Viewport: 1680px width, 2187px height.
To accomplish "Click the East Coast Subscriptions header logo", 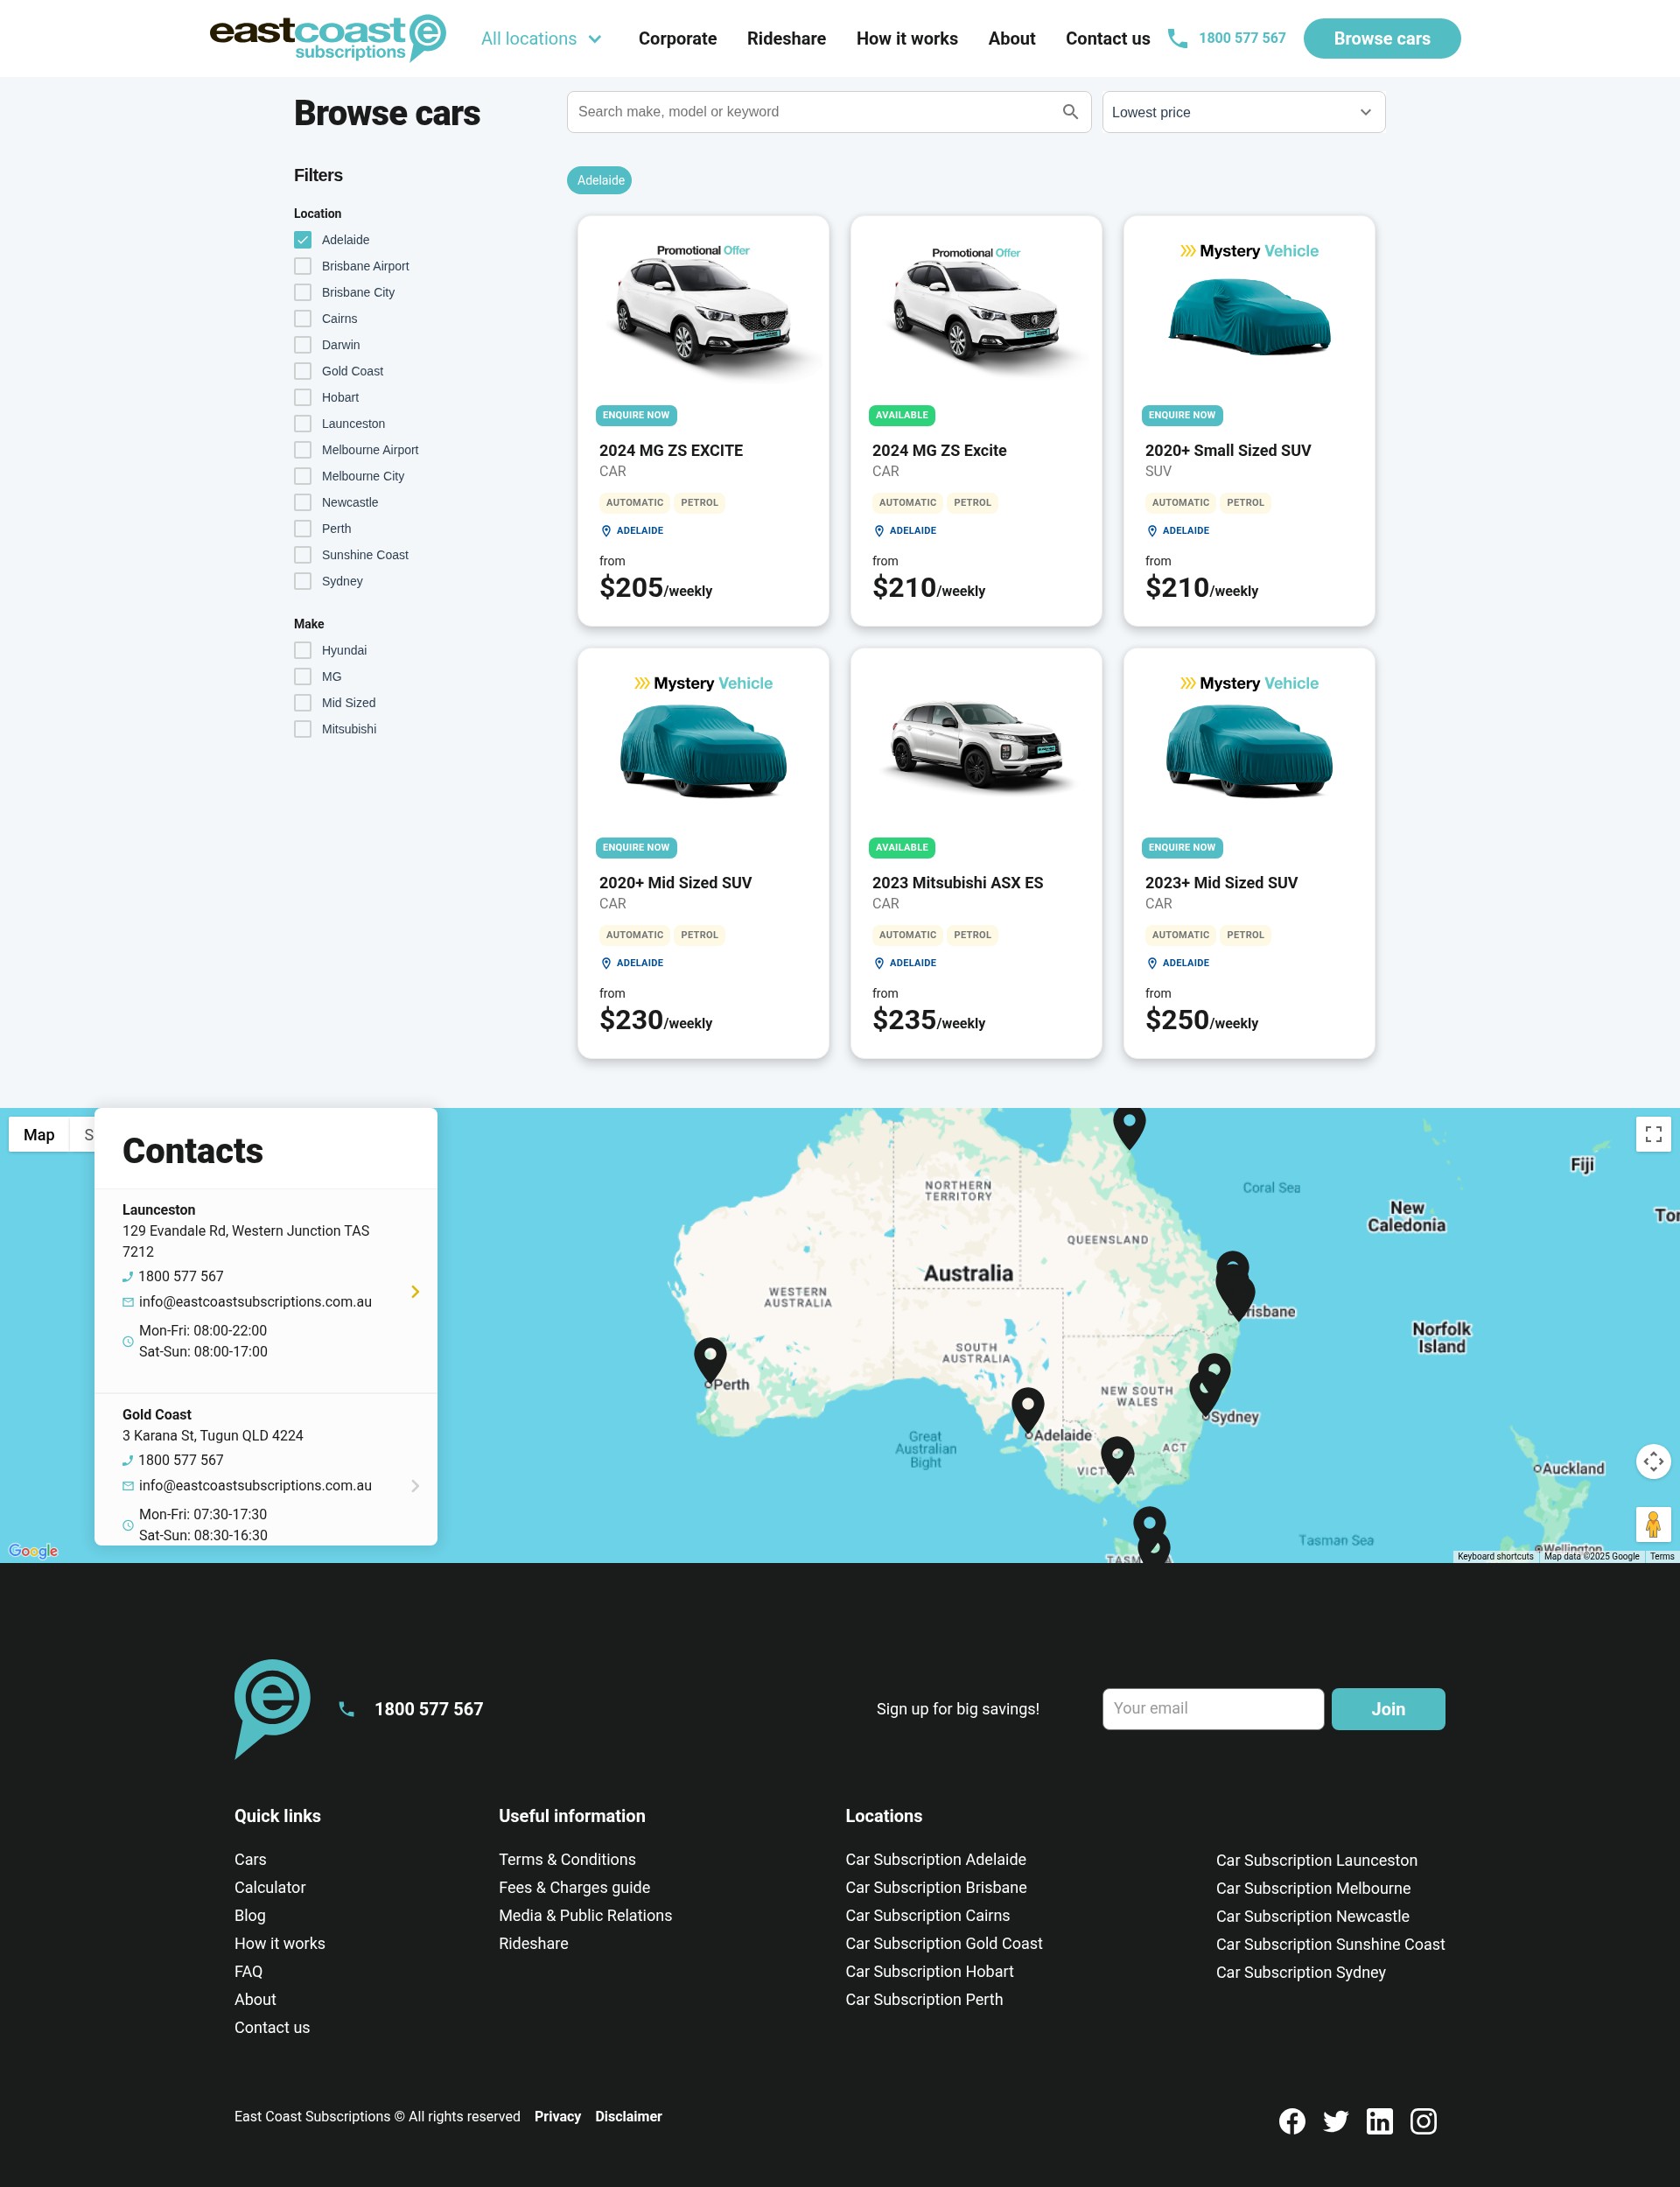I will (327, 38).
